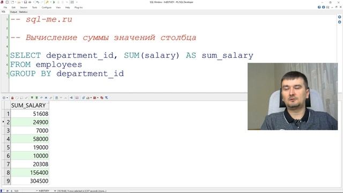Click the filter funnel icon in grid toolbar

tap(107, 98)
